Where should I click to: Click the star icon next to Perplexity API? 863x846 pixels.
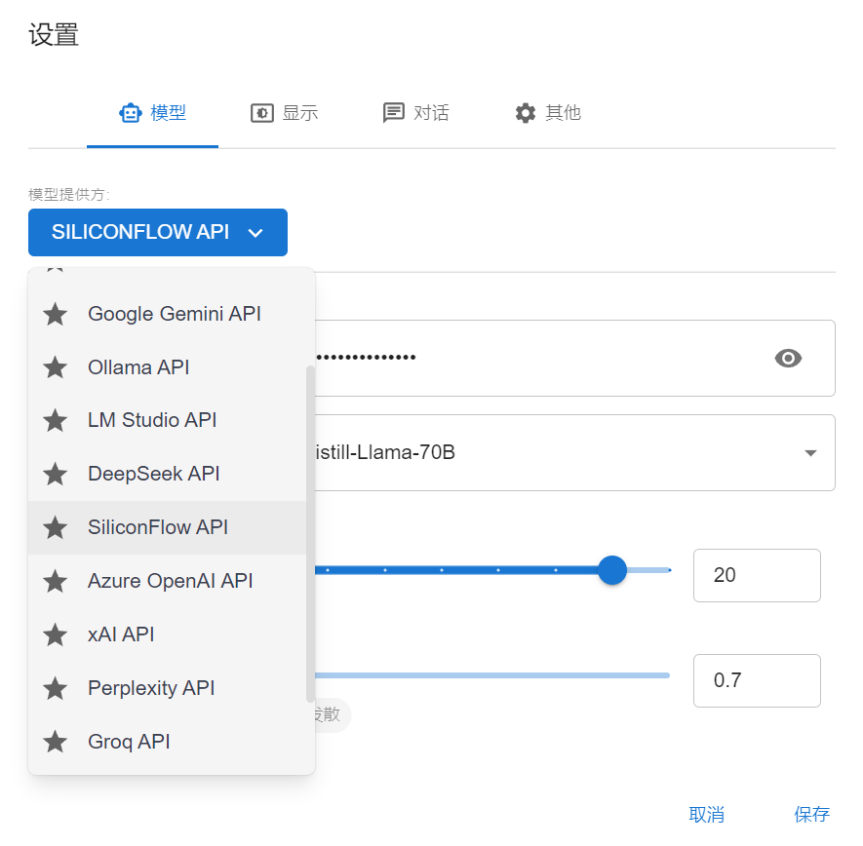point(55,689)
